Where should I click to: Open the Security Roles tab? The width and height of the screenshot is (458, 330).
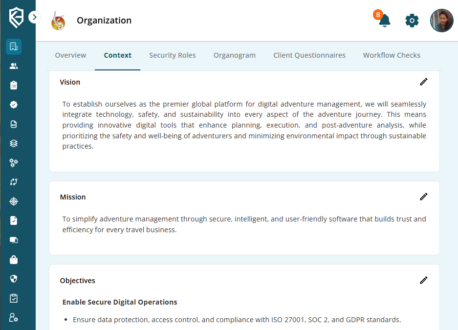pos(172,55)
